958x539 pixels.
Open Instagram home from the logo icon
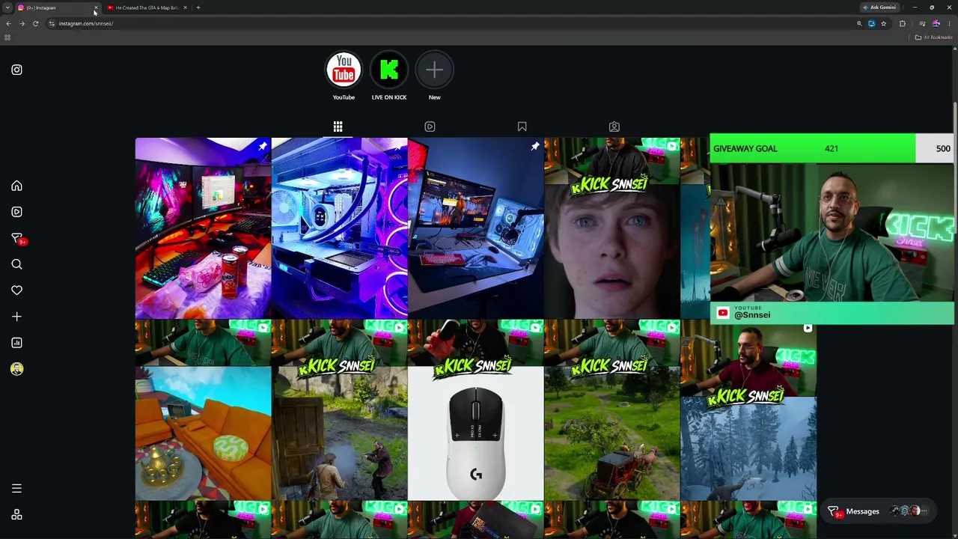pyautogui.click(x=16, y=70)
